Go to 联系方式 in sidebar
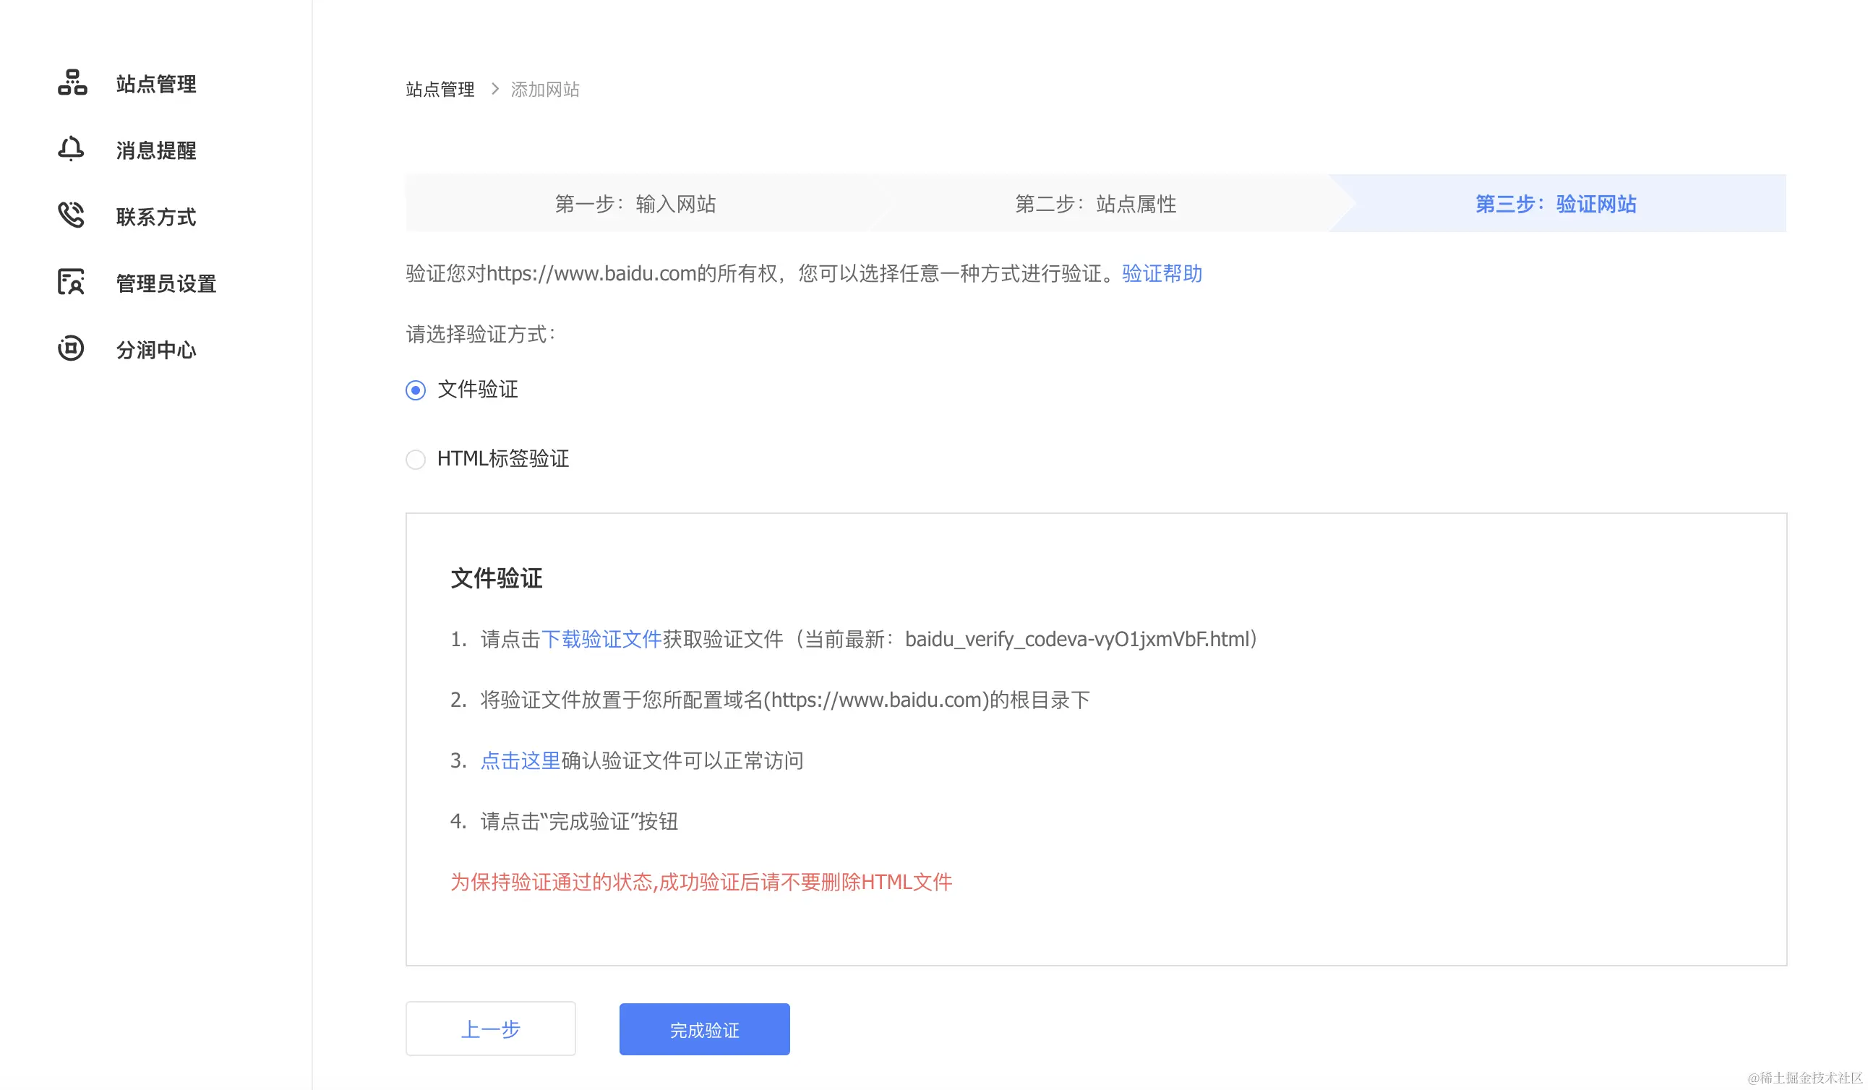Viewport: 1868px width, 1090px height. tap(155, 217)
